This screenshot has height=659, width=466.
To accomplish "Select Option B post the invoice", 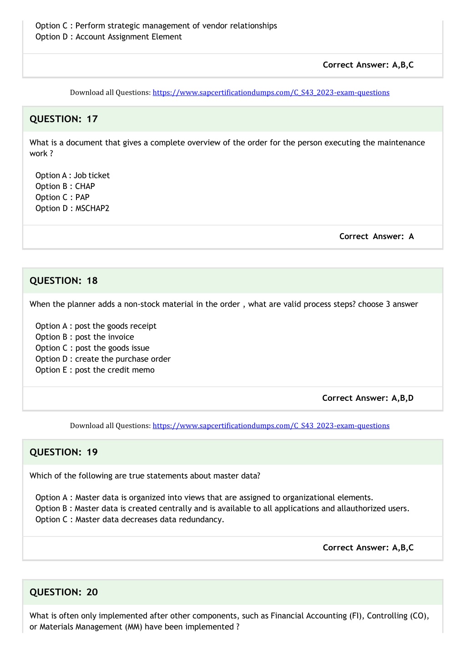I will click(x=85, y=337).
